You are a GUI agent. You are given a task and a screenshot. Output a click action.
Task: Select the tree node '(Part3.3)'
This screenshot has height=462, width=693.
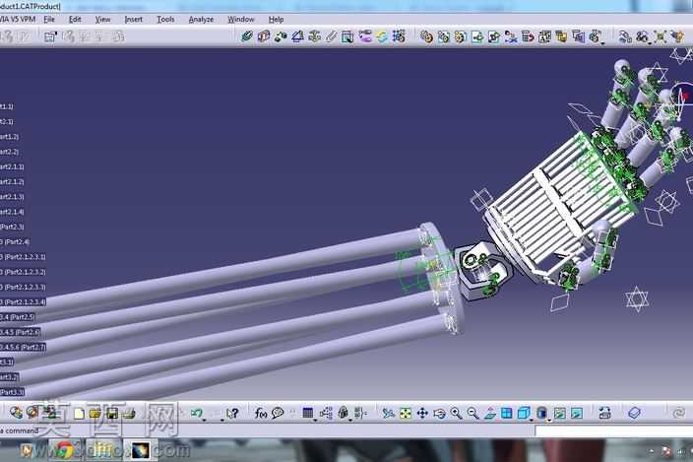pos(13,392)
